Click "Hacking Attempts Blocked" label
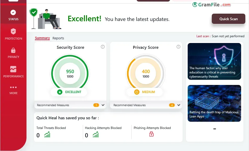Viewport: 249px width, 151px height. coord(103,128)
